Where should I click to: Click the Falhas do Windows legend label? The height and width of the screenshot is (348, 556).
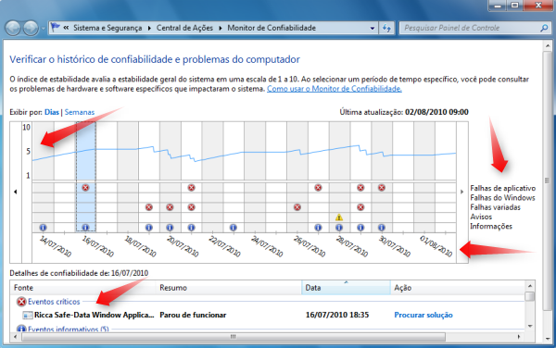(x=503, y=198)
